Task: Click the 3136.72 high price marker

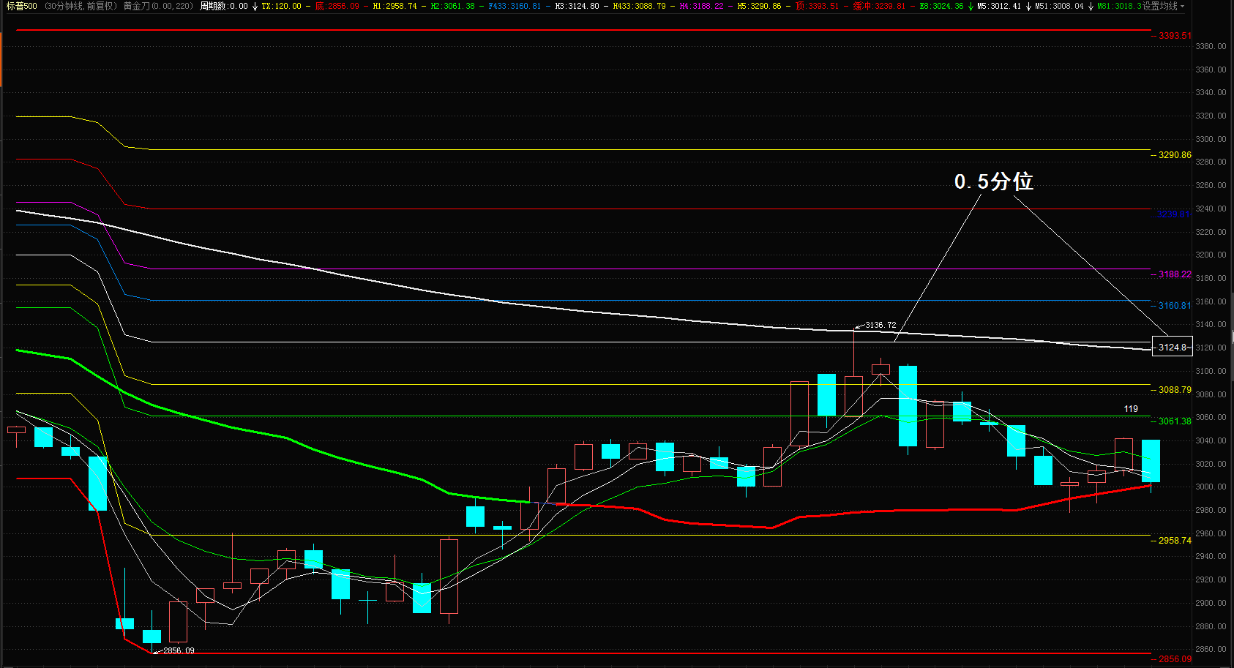Action: (880, 325)
